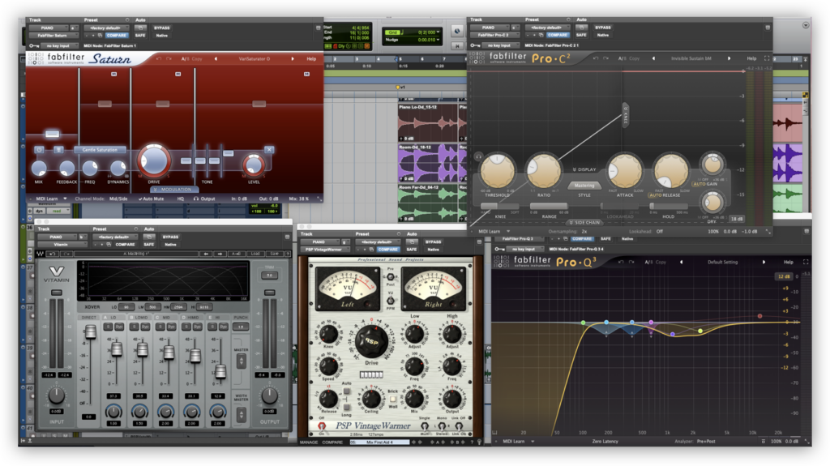
Task: Select red EQ node in Pro-Q3
Action: pos(759,316)
